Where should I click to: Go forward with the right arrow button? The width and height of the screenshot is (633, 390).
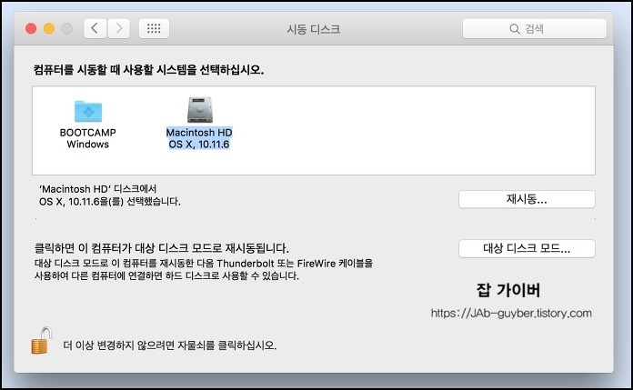(118, 28)
